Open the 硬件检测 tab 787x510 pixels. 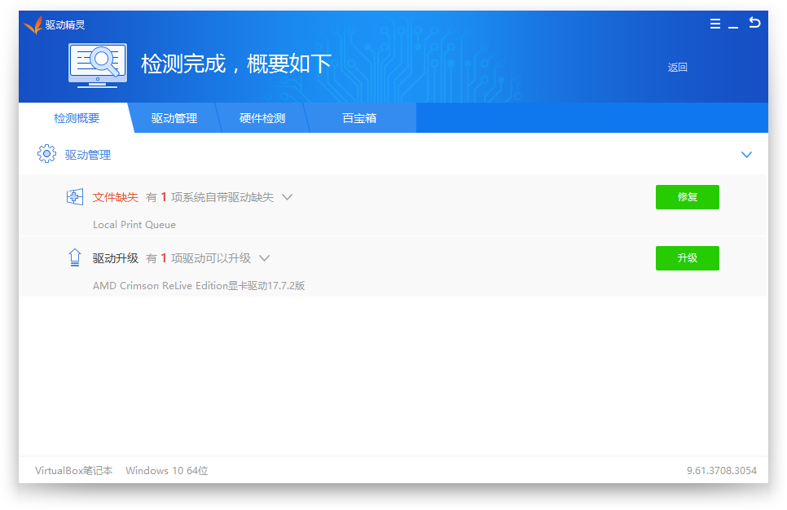pyautogui.click(x=262, y=117)
